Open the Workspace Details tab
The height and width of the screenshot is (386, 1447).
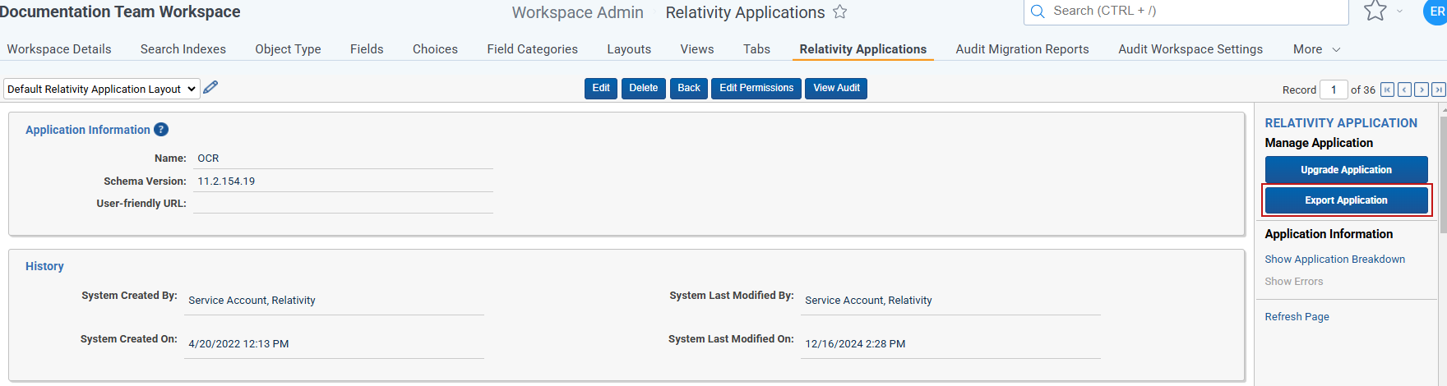[59, 49]
